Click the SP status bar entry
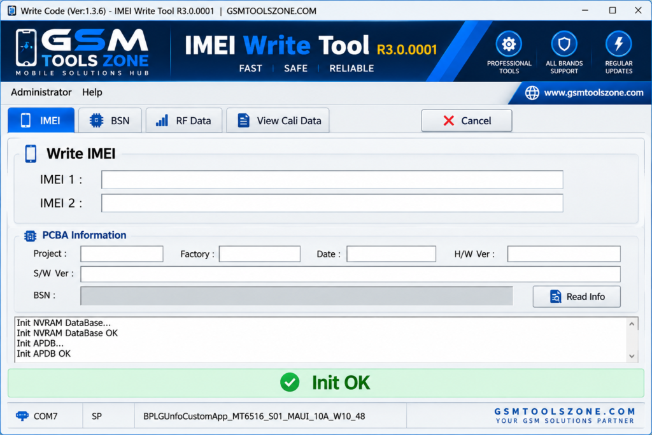 pyautogui.click(x=97, y=416)
